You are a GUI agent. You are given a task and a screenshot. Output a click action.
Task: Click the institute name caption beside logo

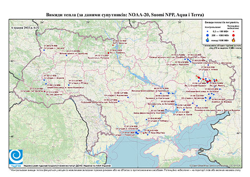tap(67, 166)
